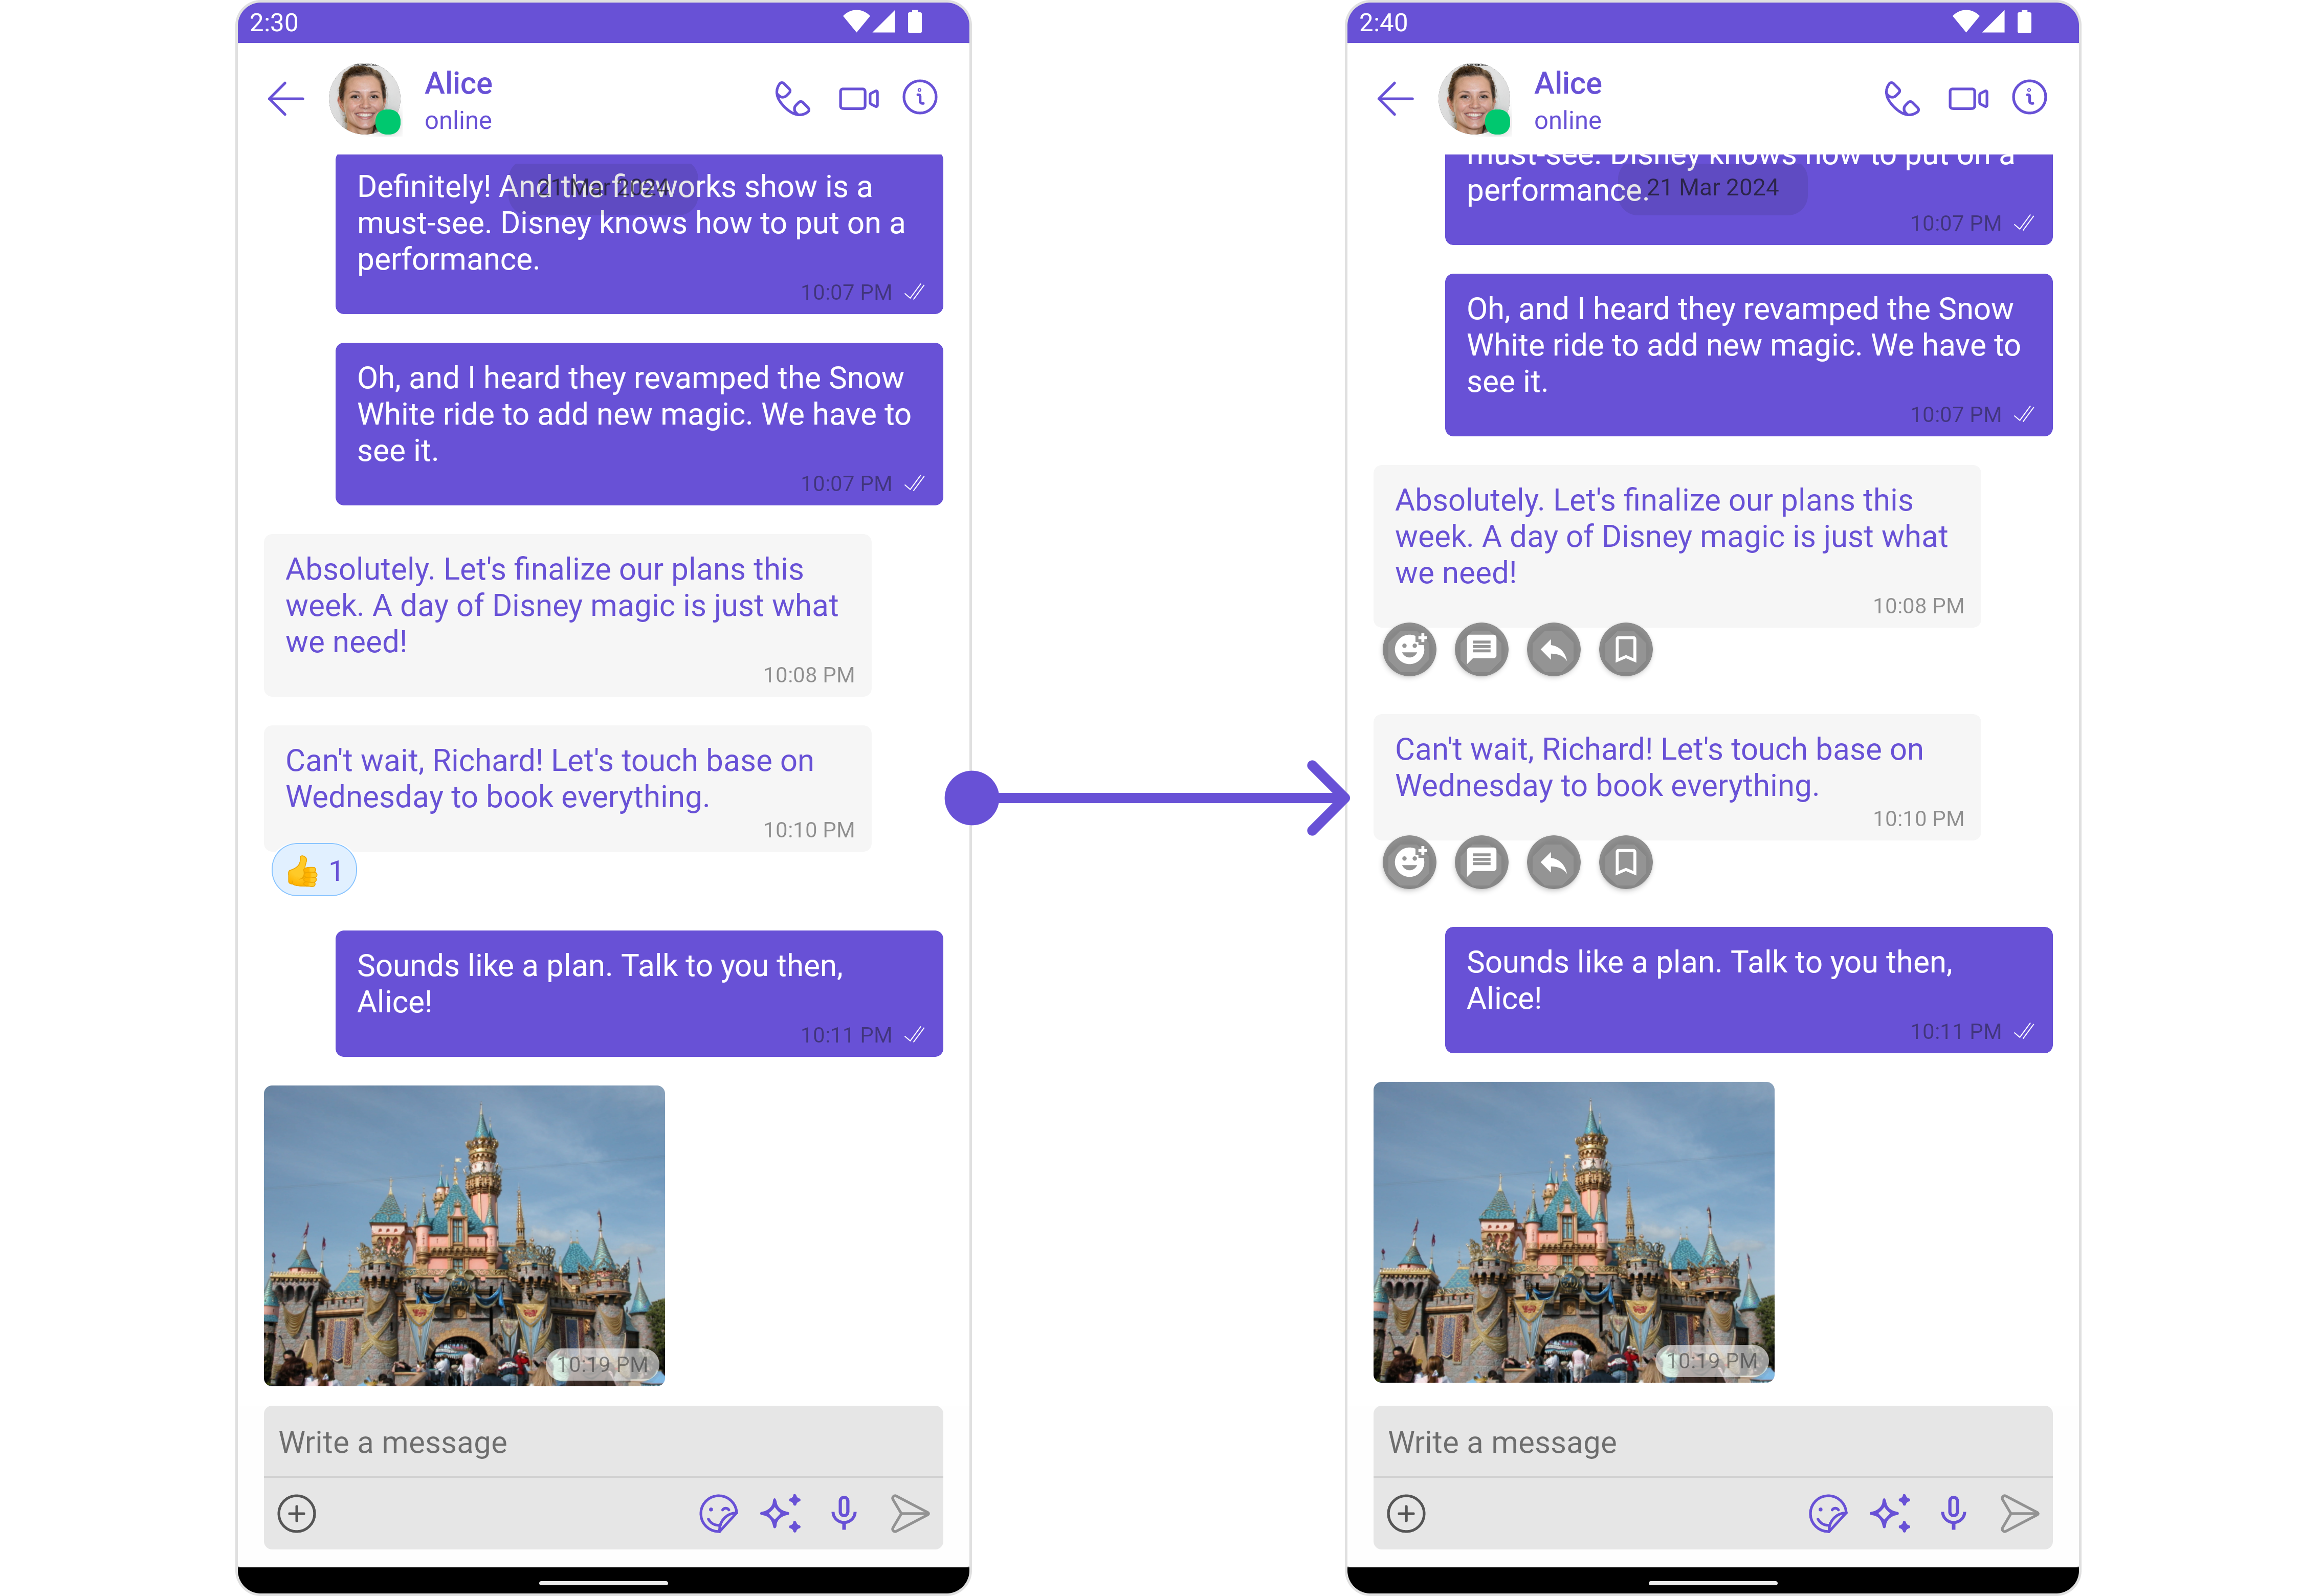2301x1596 pixels.
Task: Start video call from right phone header
Action: click(x=1967, y=99)
